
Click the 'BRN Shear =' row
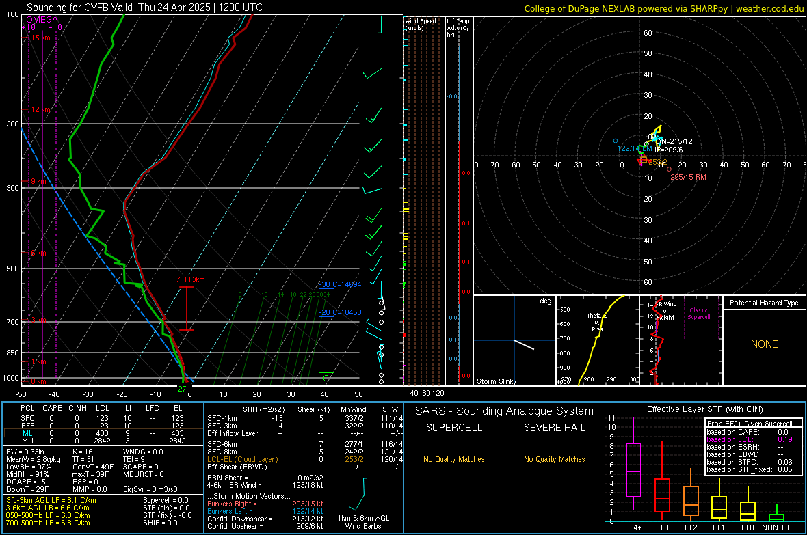(265, 478)
